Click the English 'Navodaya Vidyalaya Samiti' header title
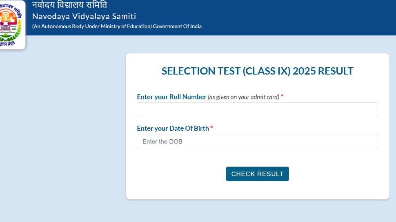 click(84, 16)
